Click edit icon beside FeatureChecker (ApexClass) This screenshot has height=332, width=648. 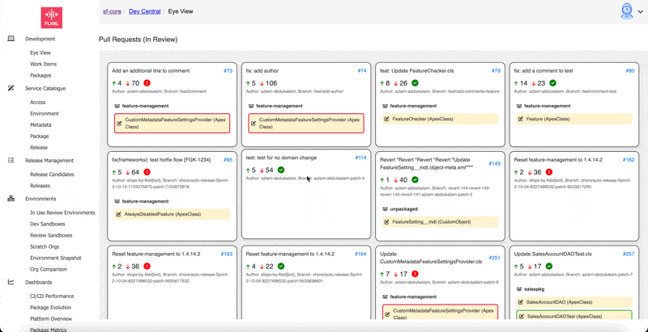(387, 120)
